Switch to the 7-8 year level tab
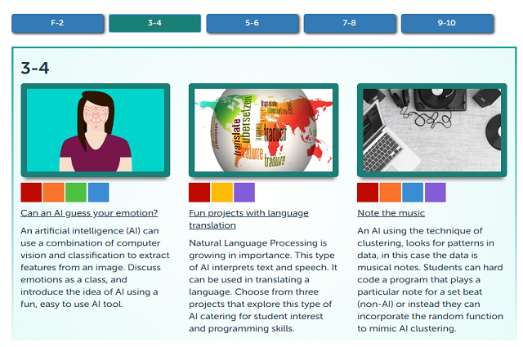523x347 pixels. point(350,23)
